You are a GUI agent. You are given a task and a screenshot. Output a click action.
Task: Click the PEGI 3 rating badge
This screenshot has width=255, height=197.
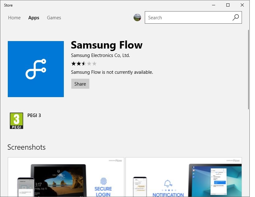point(17,121)
